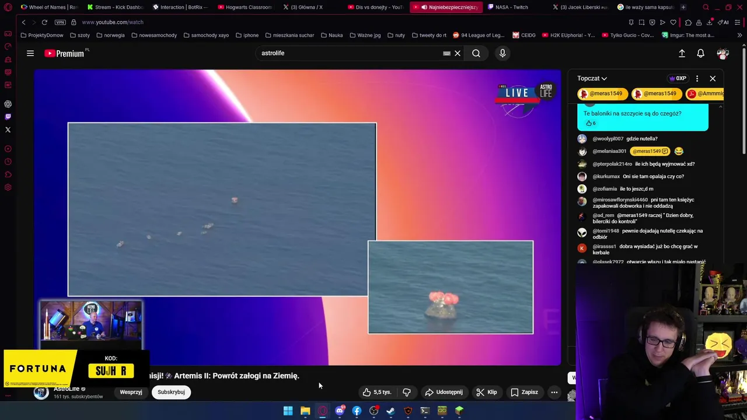Toggle the VPN badge in the address bar
This screenshot has width=747, height=420.
pyautogui.click(x=60, y=22)
